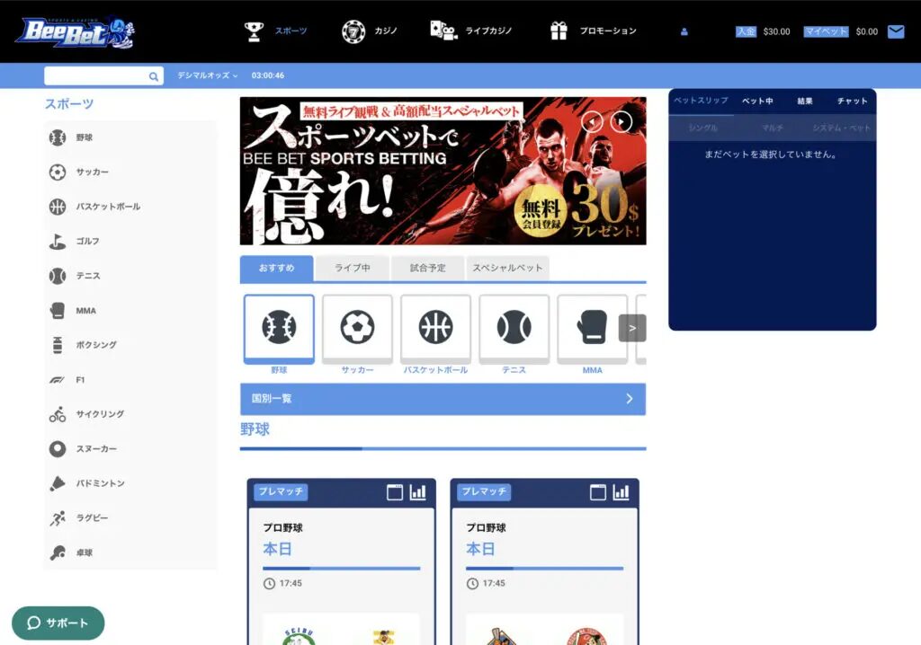Pick the テニス tennis ball tile under tabs
Screen dimensions: 921x645
[514, 330]
